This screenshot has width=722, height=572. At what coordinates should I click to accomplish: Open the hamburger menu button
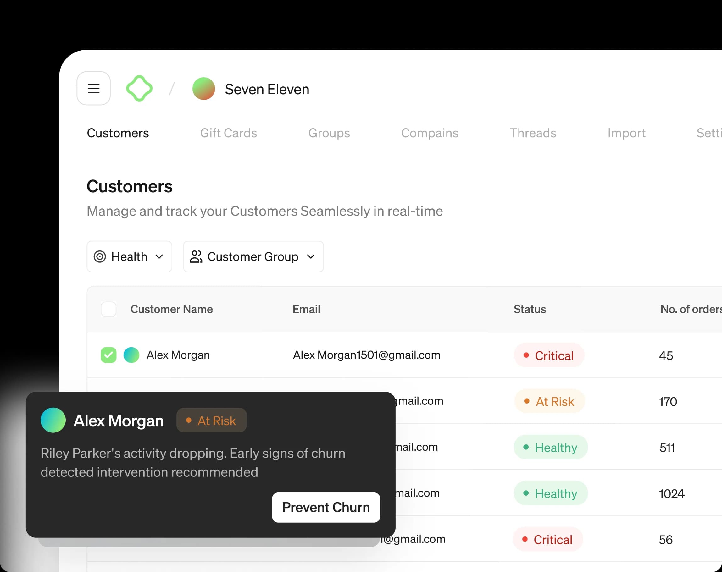pos(93,88)
